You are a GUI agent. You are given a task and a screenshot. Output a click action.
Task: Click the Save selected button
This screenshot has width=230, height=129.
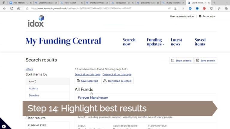point(87,81)
